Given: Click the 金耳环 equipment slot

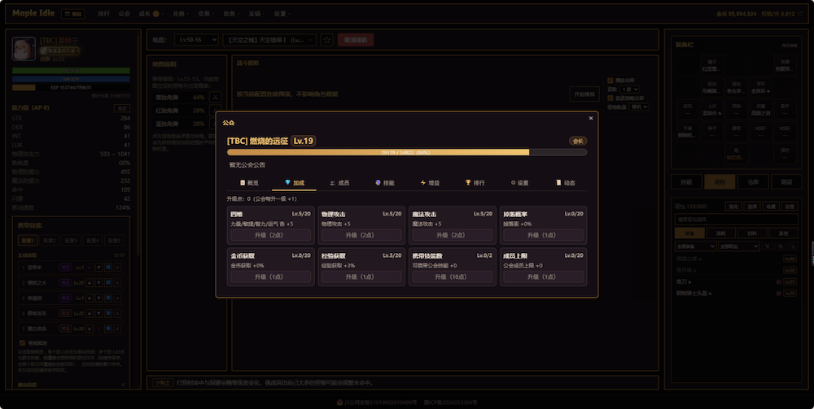Looking at the screenshot, I should pos(760,87).
